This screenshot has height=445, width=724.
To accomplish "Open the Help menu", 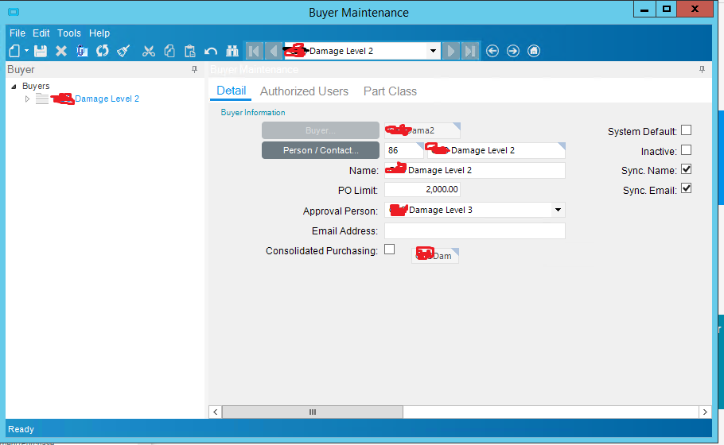I will 99,33.
